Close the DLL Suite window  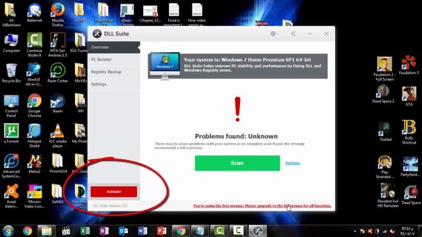(x=326, y=34)
